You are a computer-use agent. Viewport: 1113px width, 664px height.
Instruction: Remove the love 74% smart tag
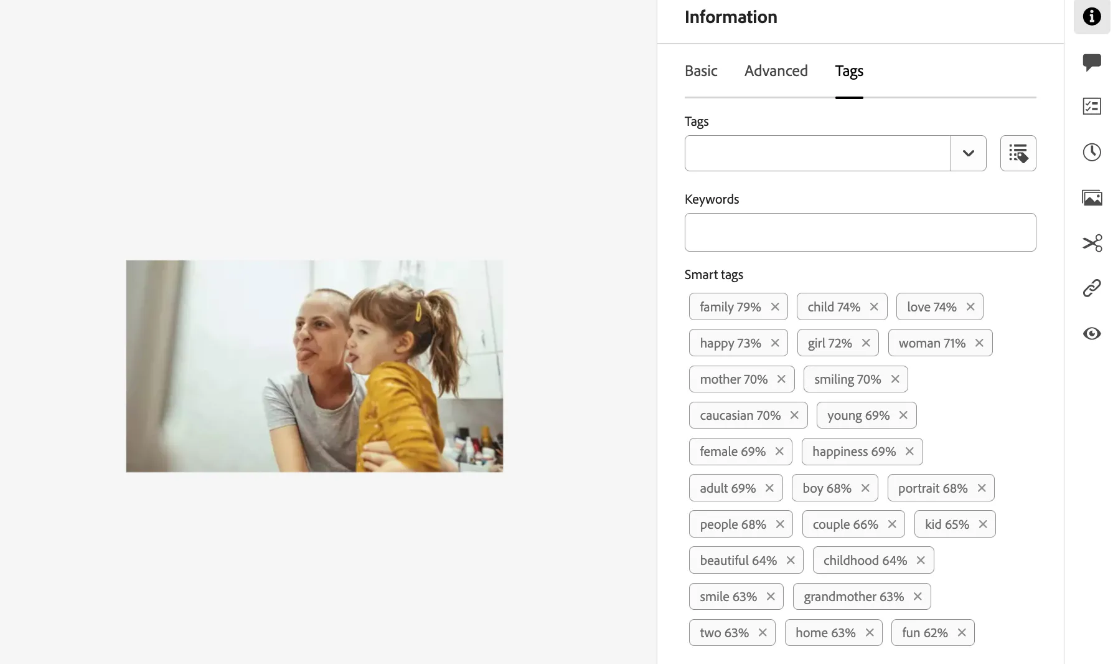970,307
